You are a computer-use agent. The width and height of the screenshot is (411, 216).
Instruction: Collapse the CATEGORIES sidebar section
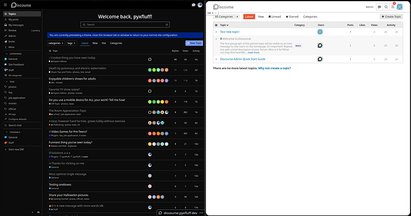click(14, 54)
